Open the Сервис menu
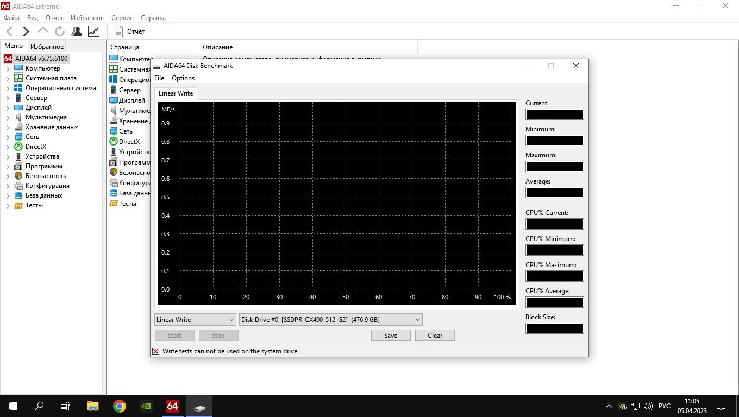 point(122,18)
